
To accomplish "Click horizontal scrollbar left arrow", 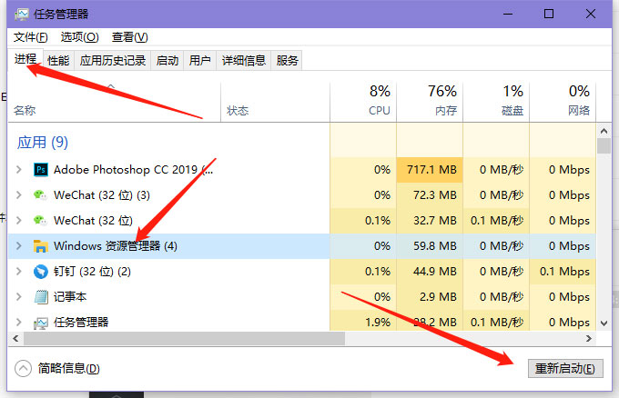I will click(15, 339).
